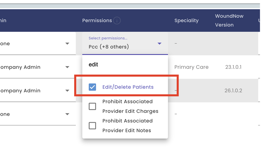Check Prohibit Associated Provider Edit Notes box
This screenshot has height=147, width=262.
click(x=92, y=126)
